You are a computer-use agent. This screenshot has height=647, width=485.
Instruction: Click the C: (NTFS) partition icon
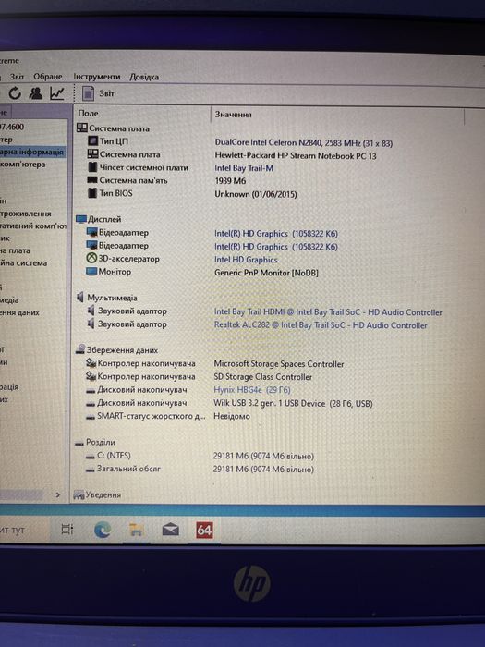click(91, 457)
